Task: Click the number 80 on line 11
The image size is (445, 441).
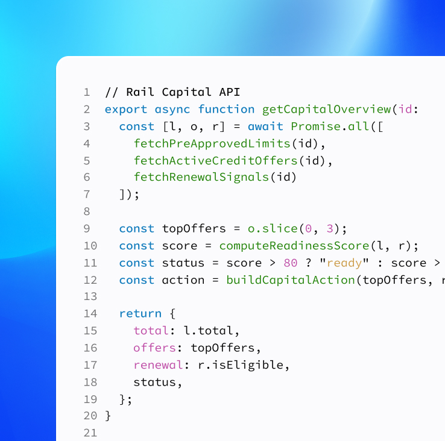Action: pos(290,263)
